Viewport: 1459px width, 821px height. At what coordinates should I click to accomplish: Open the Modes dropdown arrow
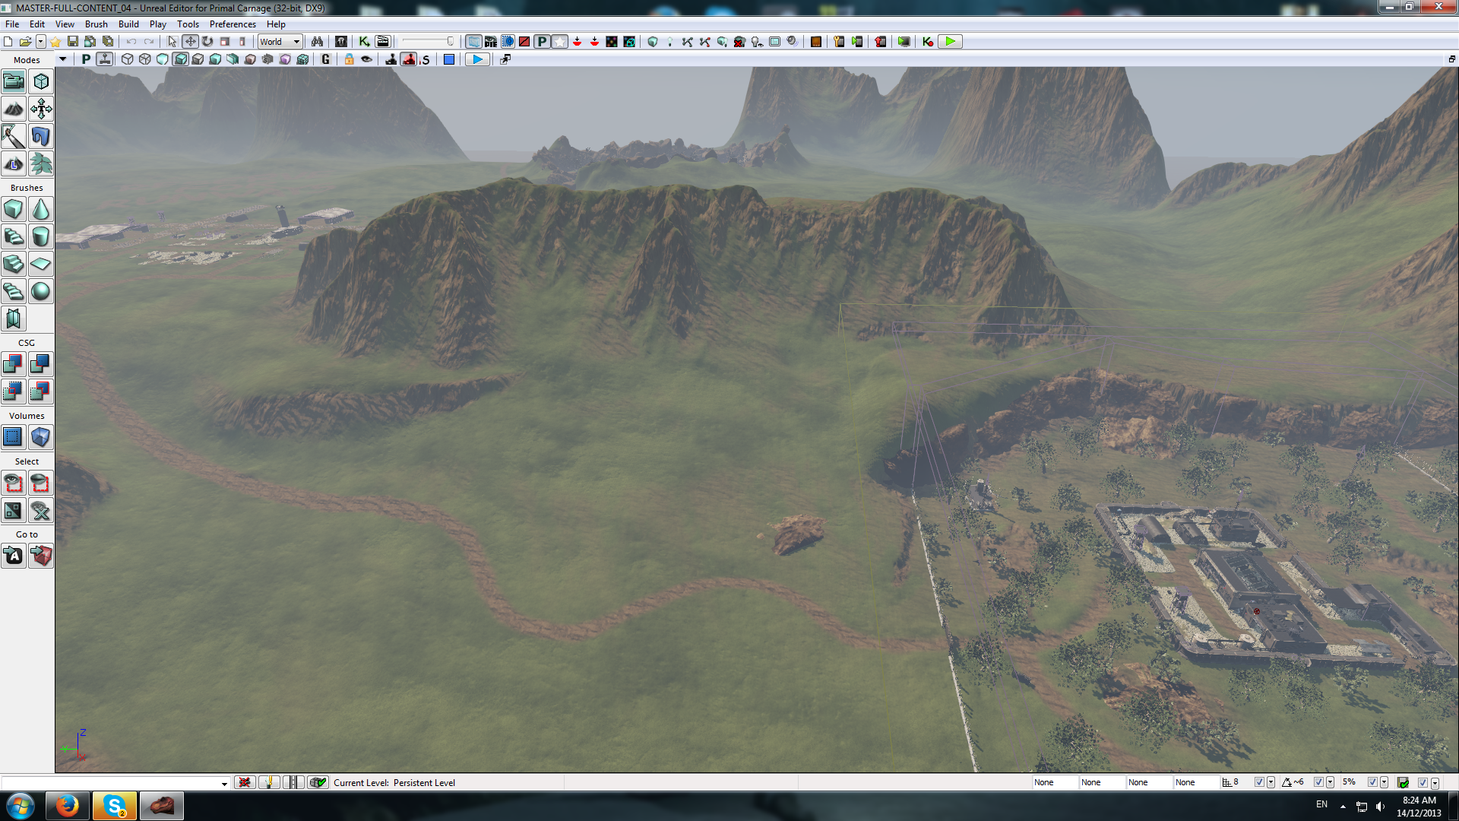62,59
